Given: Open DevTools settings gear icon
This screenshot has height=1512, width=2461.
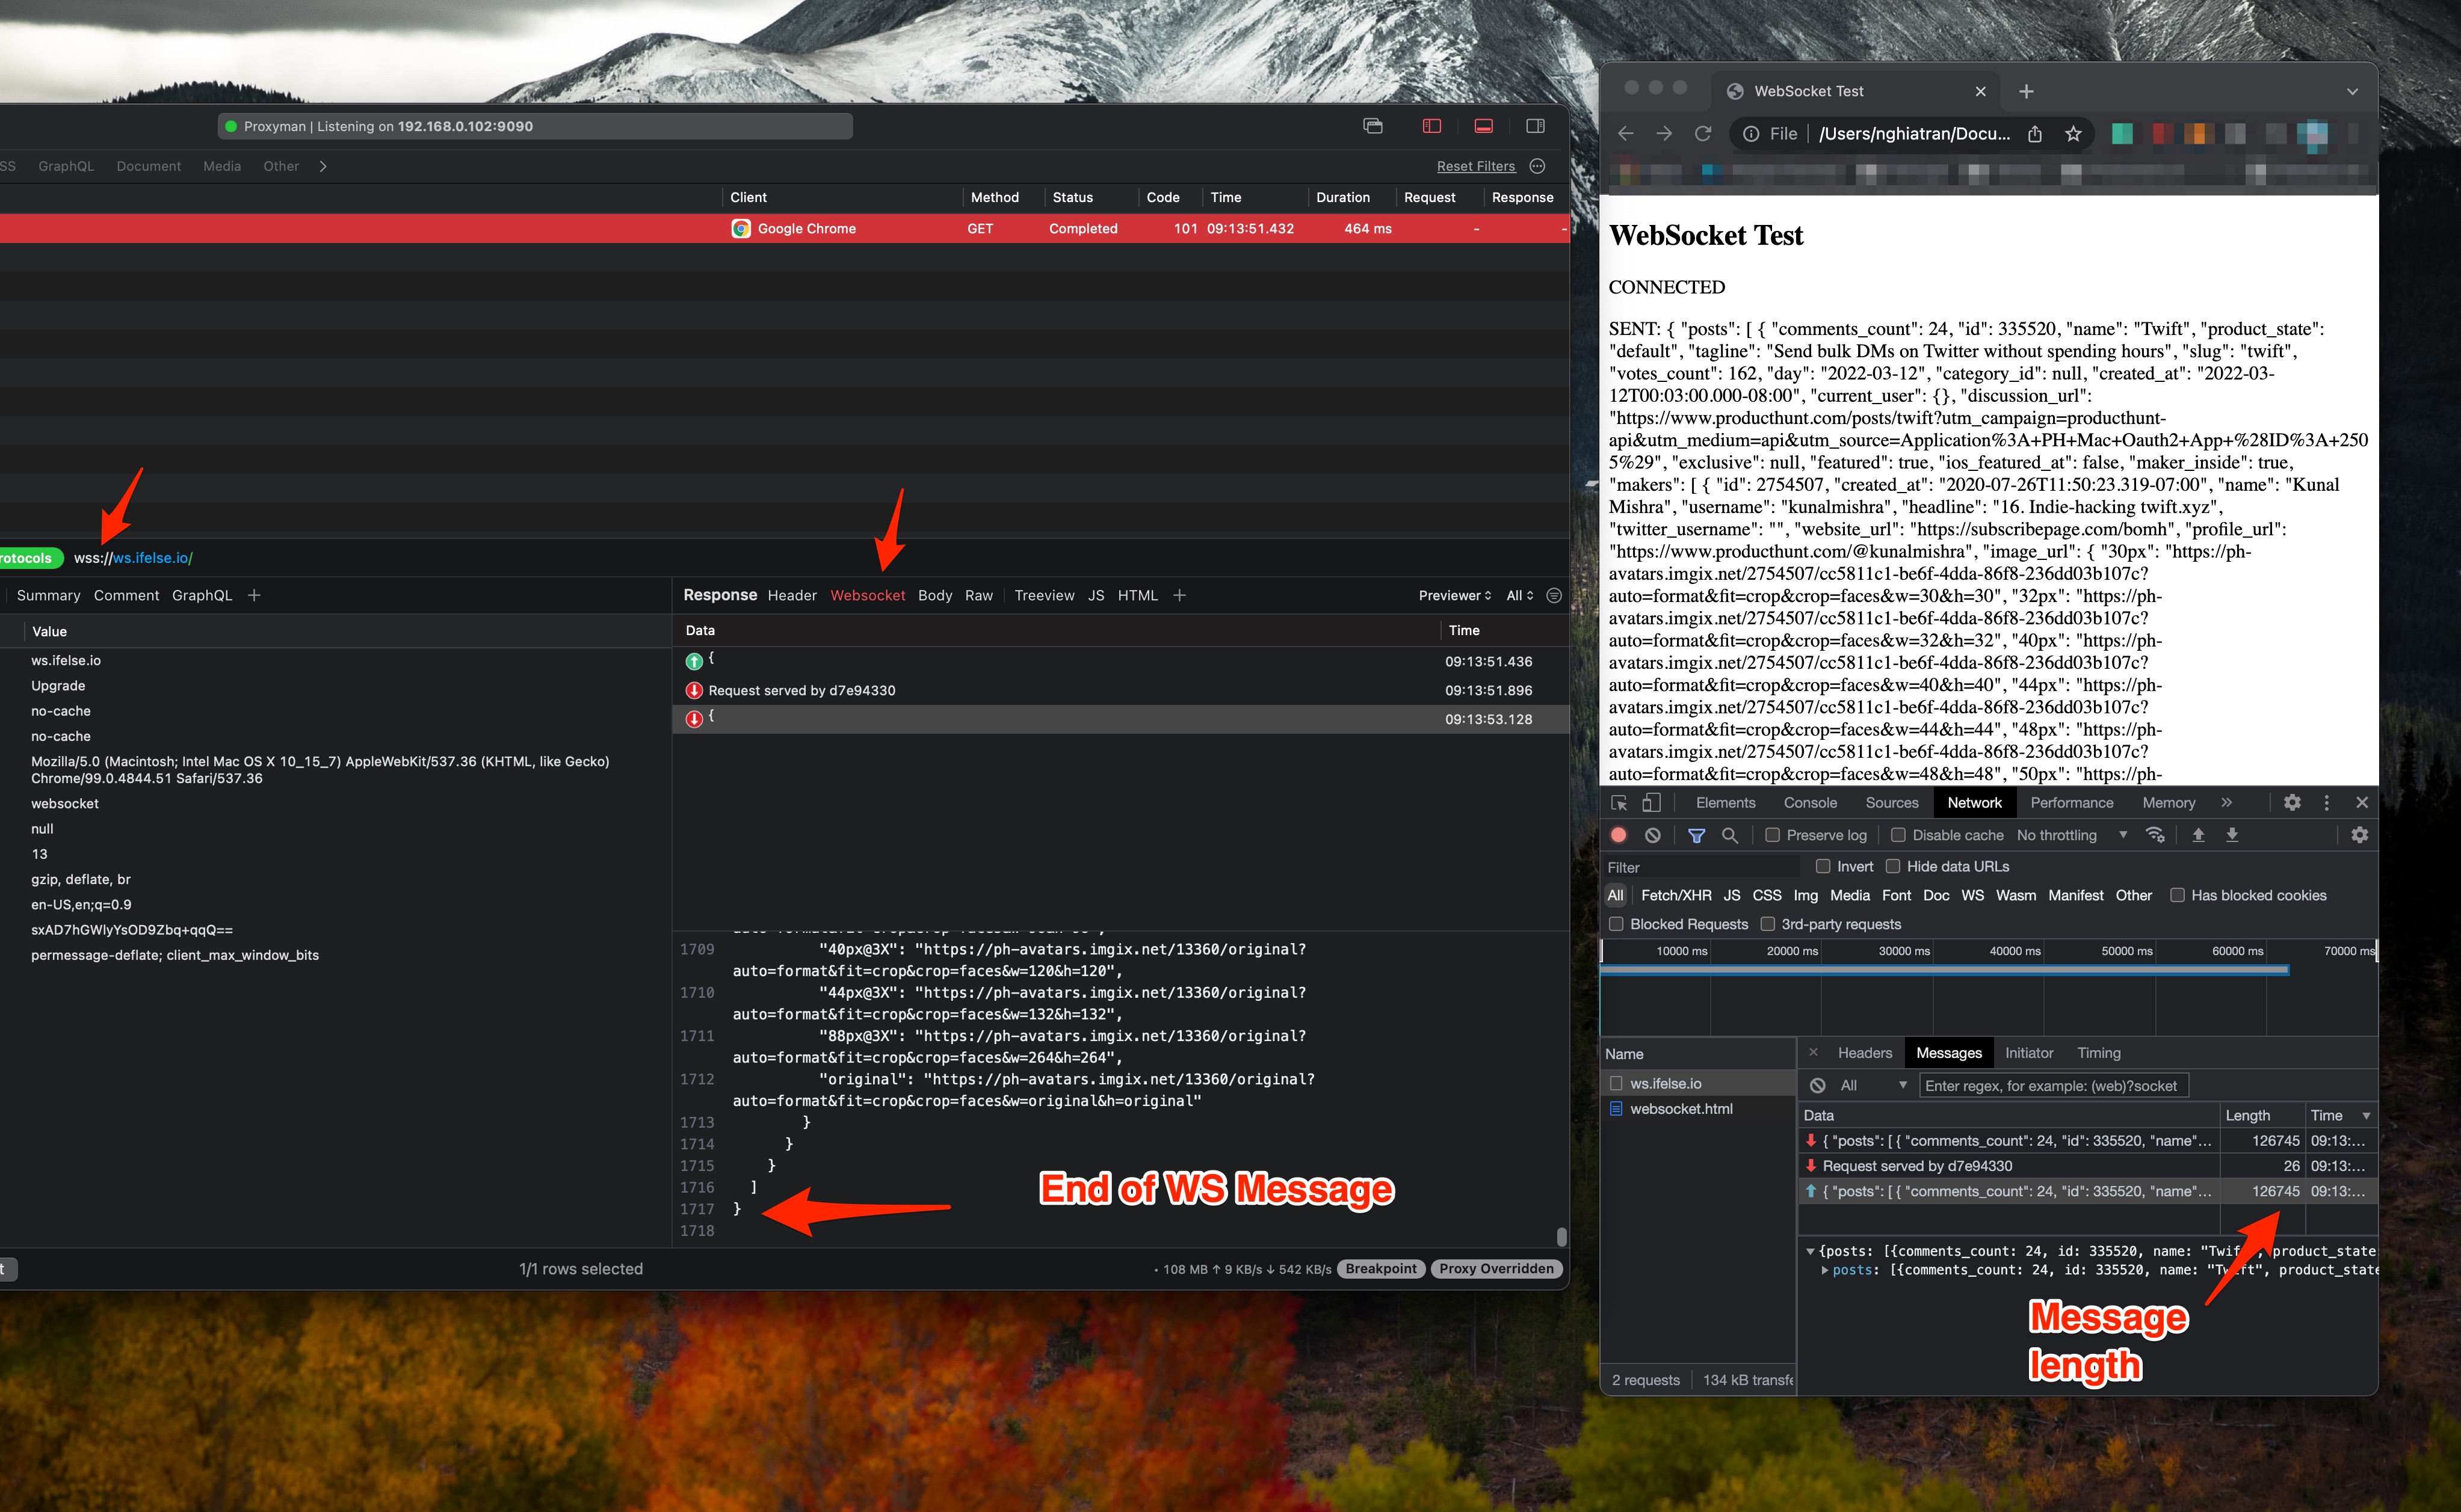Looking at the screenshot, I should [x=2292, y=802].
